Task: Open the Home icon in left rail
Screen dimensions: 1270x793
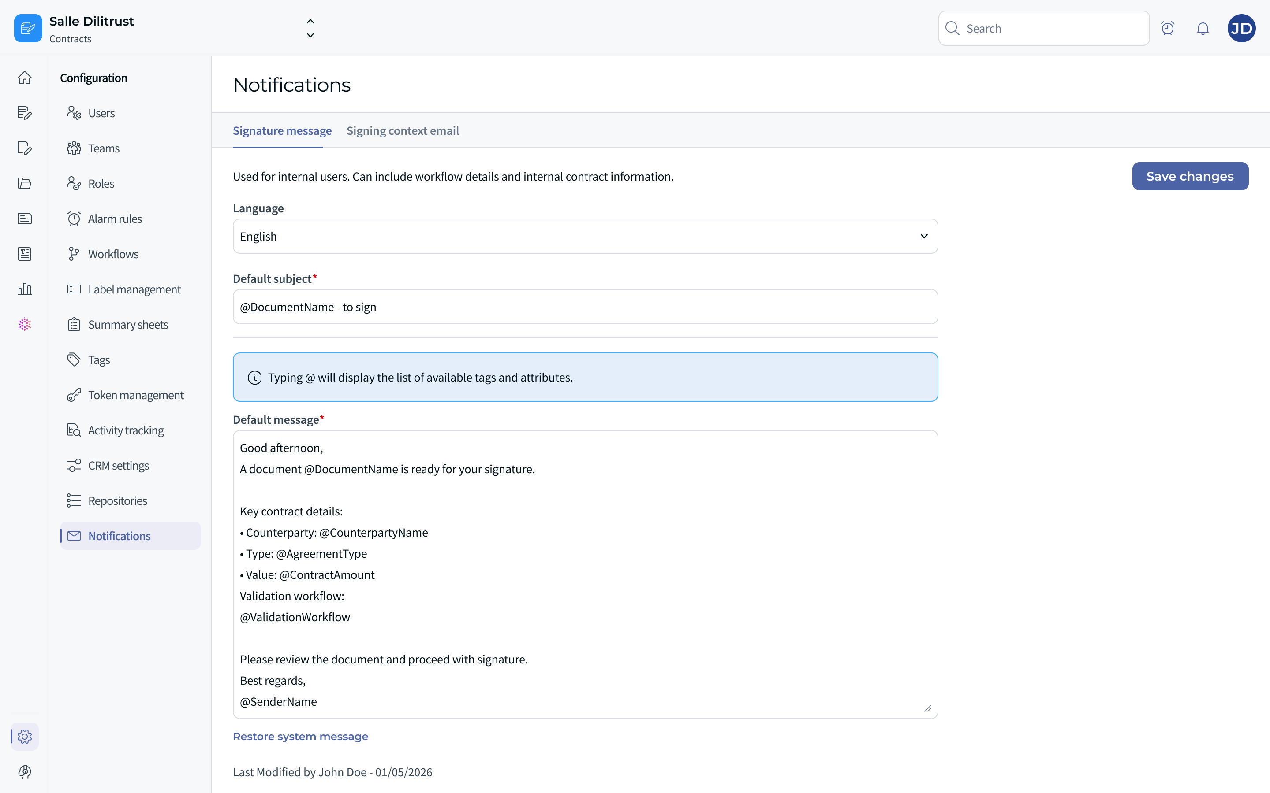Action: 25,78
